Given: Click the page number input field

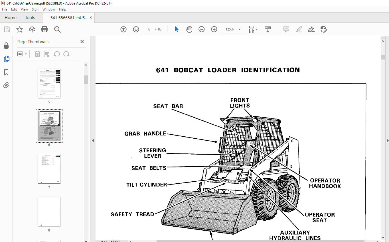Looking at the screenshot, I should (x=149, y=29).
